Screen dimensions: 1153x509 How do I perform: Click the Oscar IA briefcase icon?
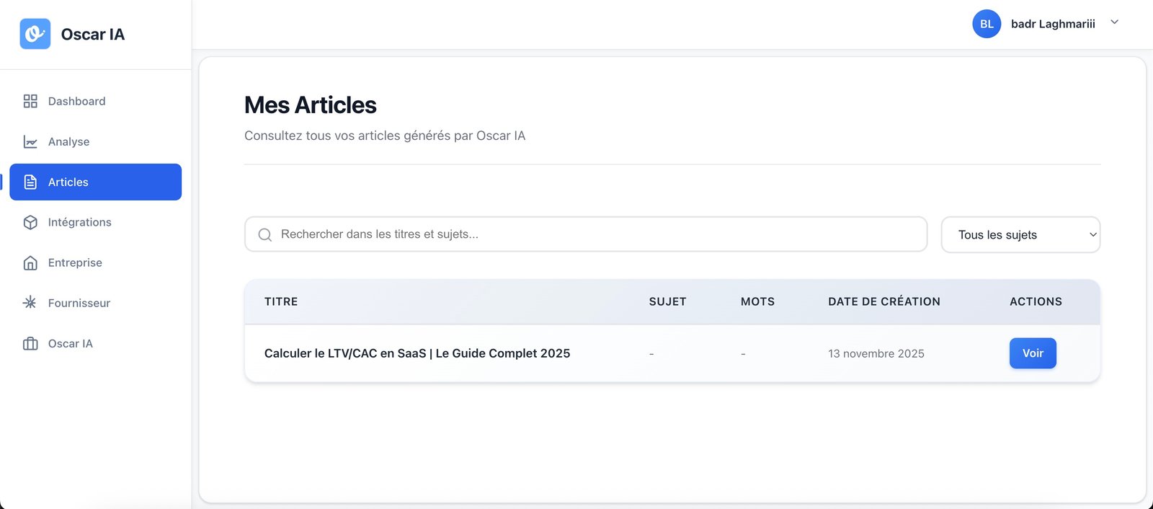(30, 343)
